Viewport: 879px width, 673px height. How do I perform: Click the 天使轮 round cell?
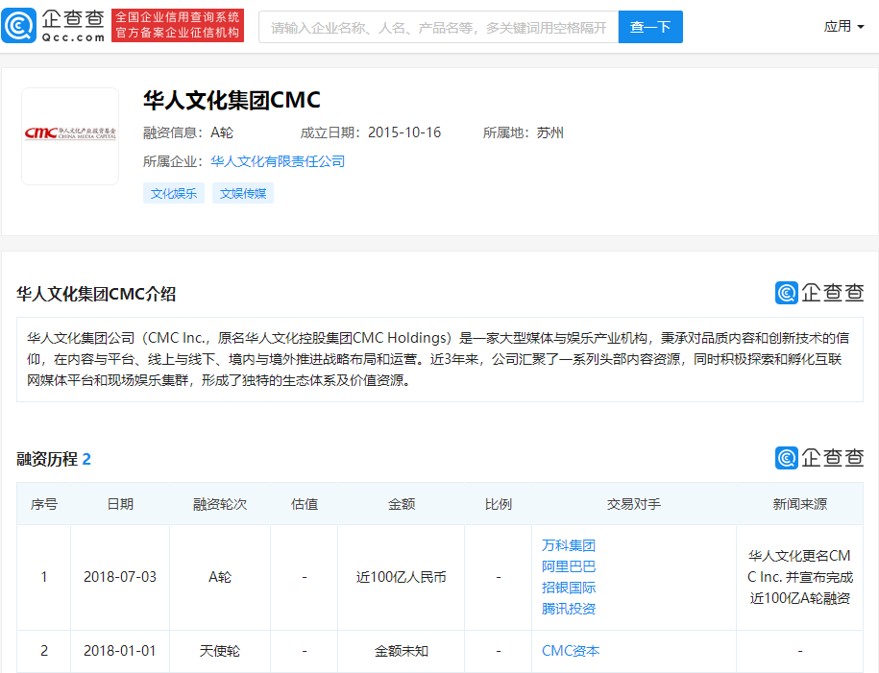220,651
